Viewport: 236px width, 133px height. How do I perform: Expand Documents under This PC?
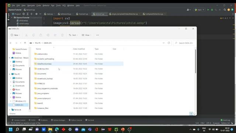(x=11, y=82)
